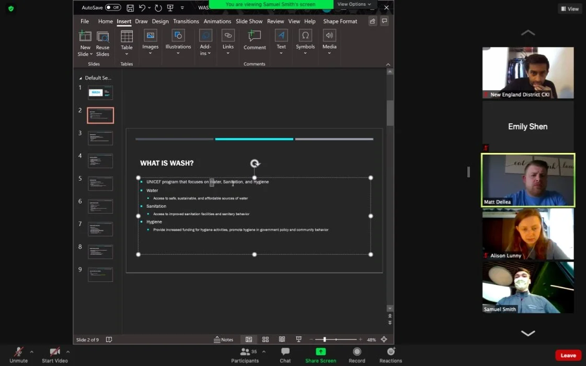Expand Participants options arrow
The width and height of the screenshot is (586, 366).
[x=264, y=351]
